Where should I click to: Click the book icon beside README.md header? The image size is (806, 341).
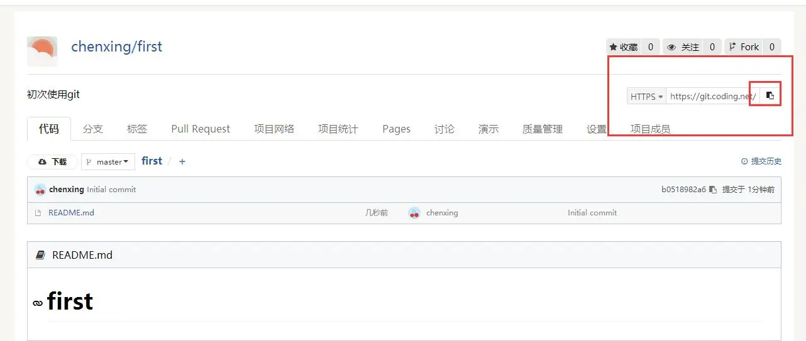click(x=41, y=255)
